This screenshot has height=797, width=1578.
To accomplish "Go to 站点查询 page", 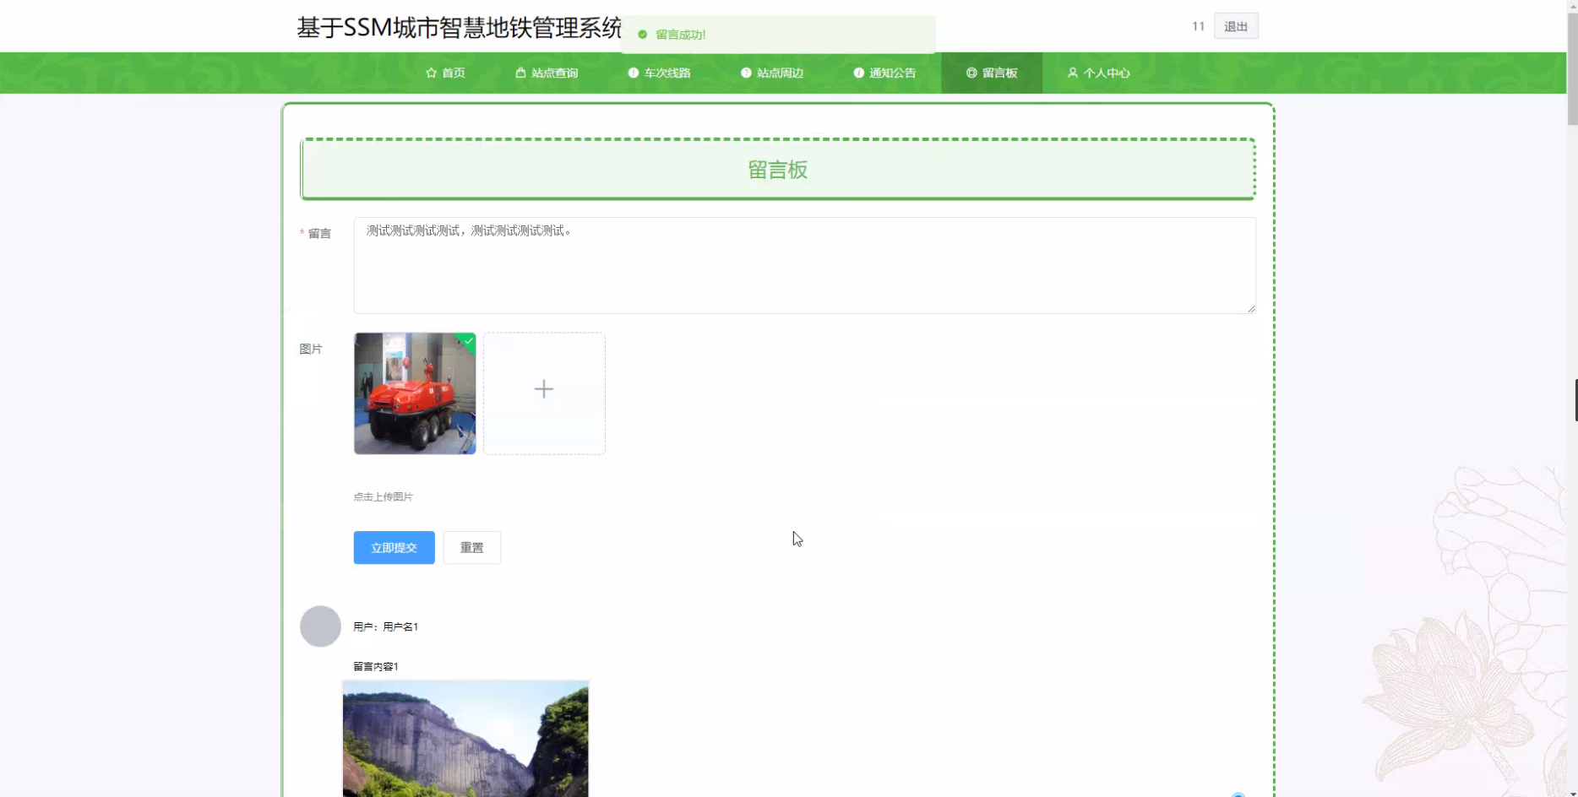I will (547, 73).
